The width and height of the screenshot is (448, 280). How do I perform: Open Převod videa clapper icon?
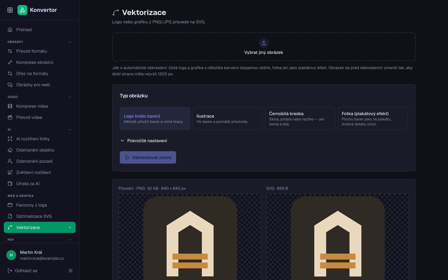coord(10,117)
